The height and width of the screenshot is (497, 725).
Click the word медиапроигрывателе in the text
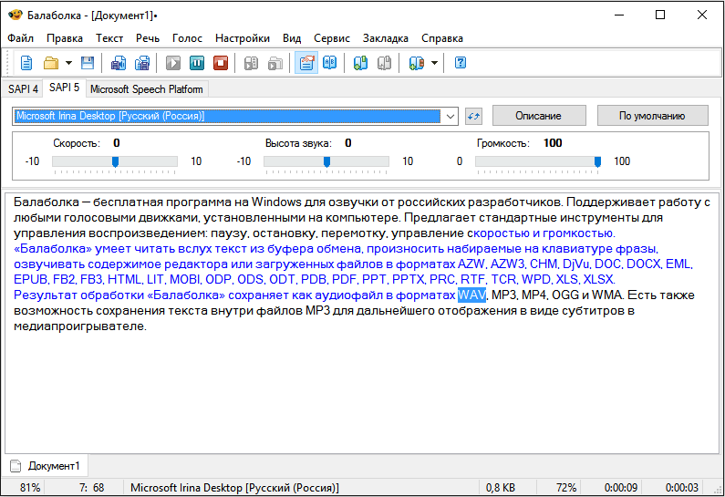[x=79, y=326]
